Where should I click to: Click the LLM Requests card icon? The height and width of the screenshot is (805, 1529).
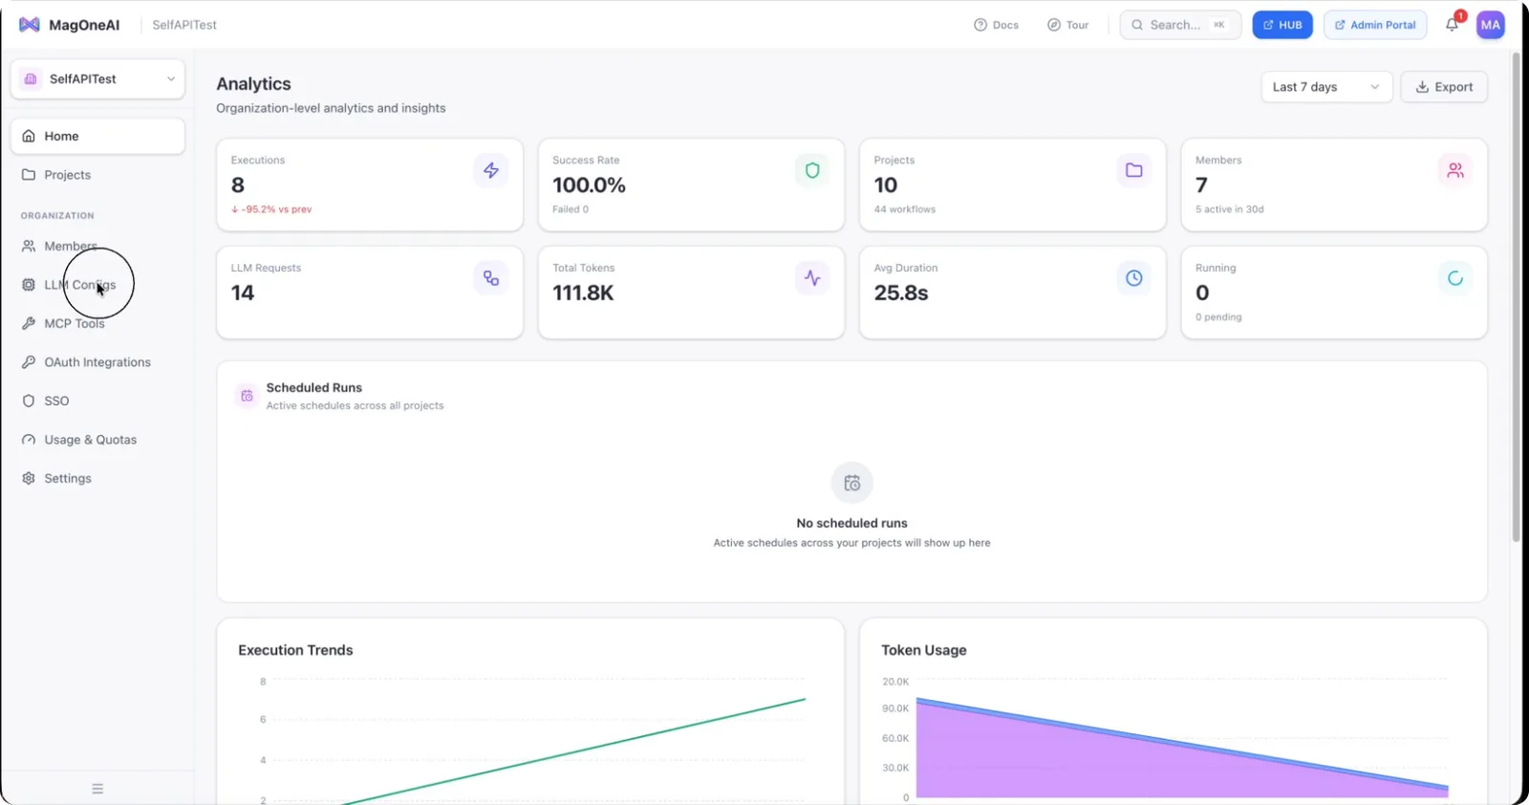490,278
